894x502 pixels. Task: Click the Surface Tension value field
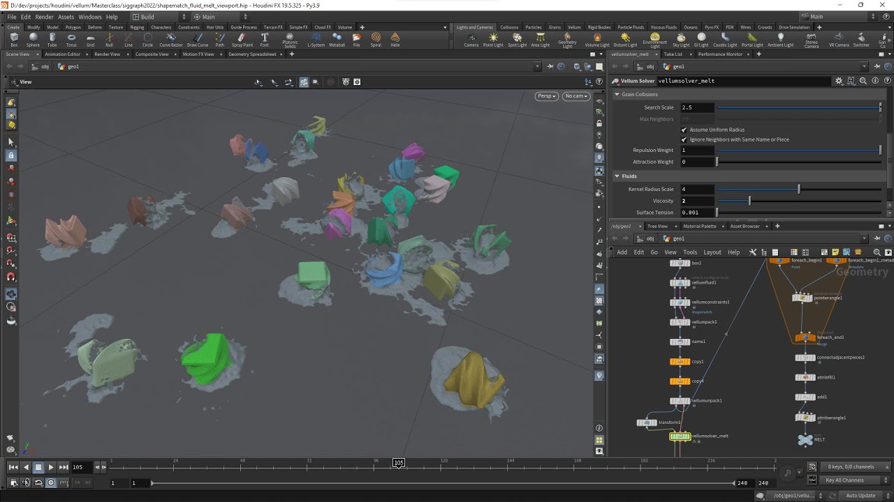697,213
